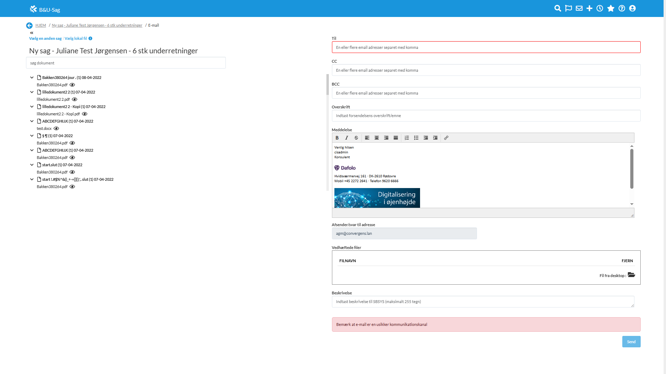
Task: Preview lilledokument2 2 - Kopi.pdf eye icon
Action: click(x=84, y=114)
